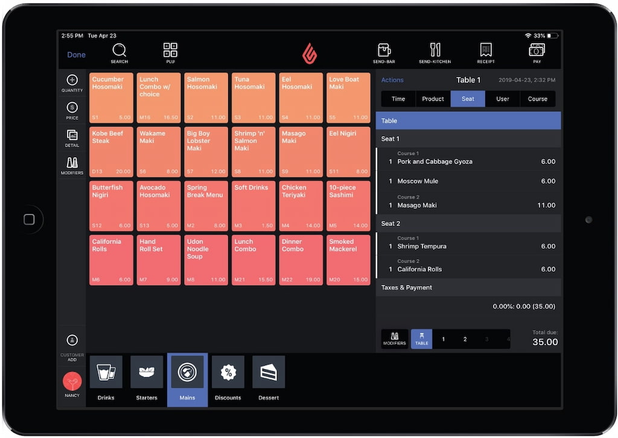Tap the Send-Kitchen icon
618x438 pixels.
[435, 53]
